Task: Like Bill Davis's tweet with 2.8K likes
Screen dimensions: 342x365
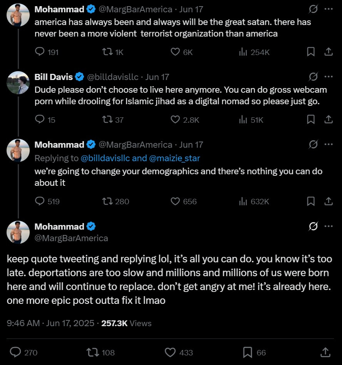Action: click(175, 120)
